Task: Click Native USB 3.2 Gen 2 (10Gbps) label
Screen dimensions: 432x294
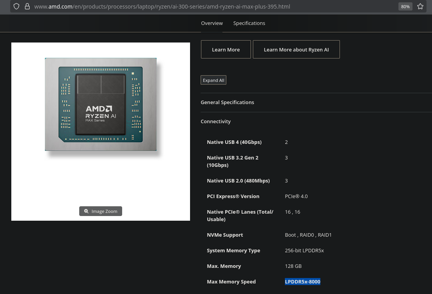Action: pos(233,161)
